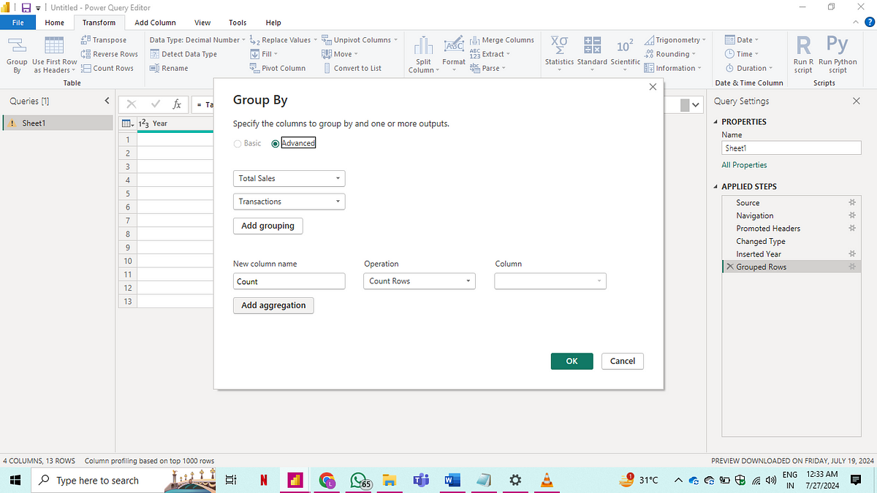Click the Windows Start button

pyautogui.click(x=15, y=480)
